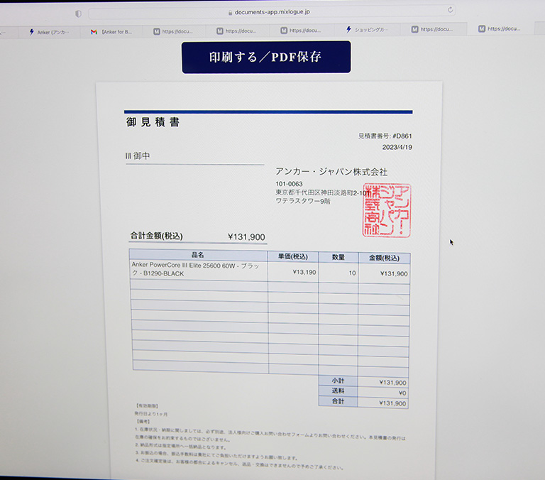Click the red company seal stamp

[x=387, y=210]
